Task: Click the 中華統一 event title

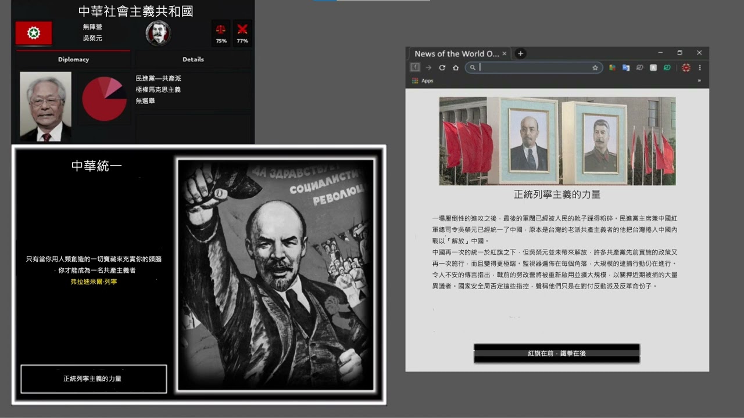Action: coord(96,166)
